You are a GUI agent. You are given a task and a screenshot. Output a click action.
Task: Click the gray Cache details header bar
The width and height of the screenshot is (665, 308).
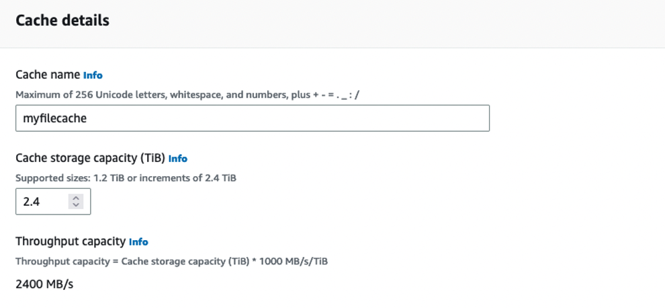332,24
